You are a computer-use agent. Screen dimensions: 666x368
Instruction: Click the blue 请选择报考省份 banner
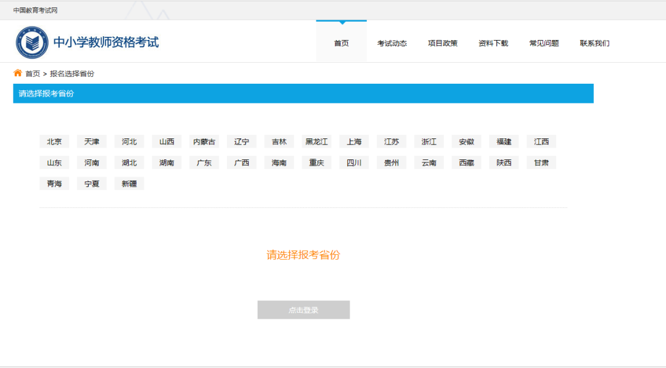point(303,93)
